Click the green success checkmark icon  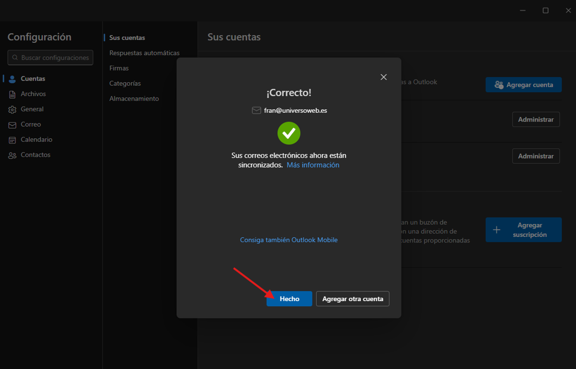pyautogui.click(x=289, y=133)
